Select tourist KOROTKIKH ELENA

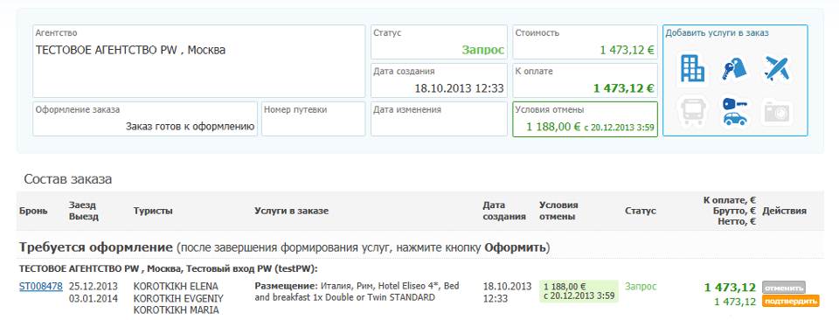click(176, 286)
